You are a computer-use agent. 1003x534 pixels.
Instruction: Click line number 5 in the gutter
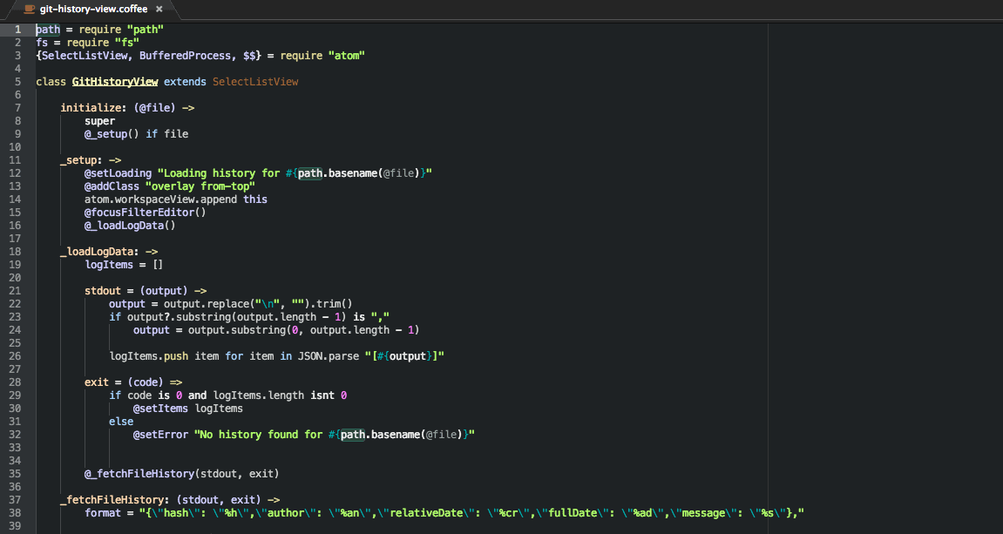(x=18, y=82)
